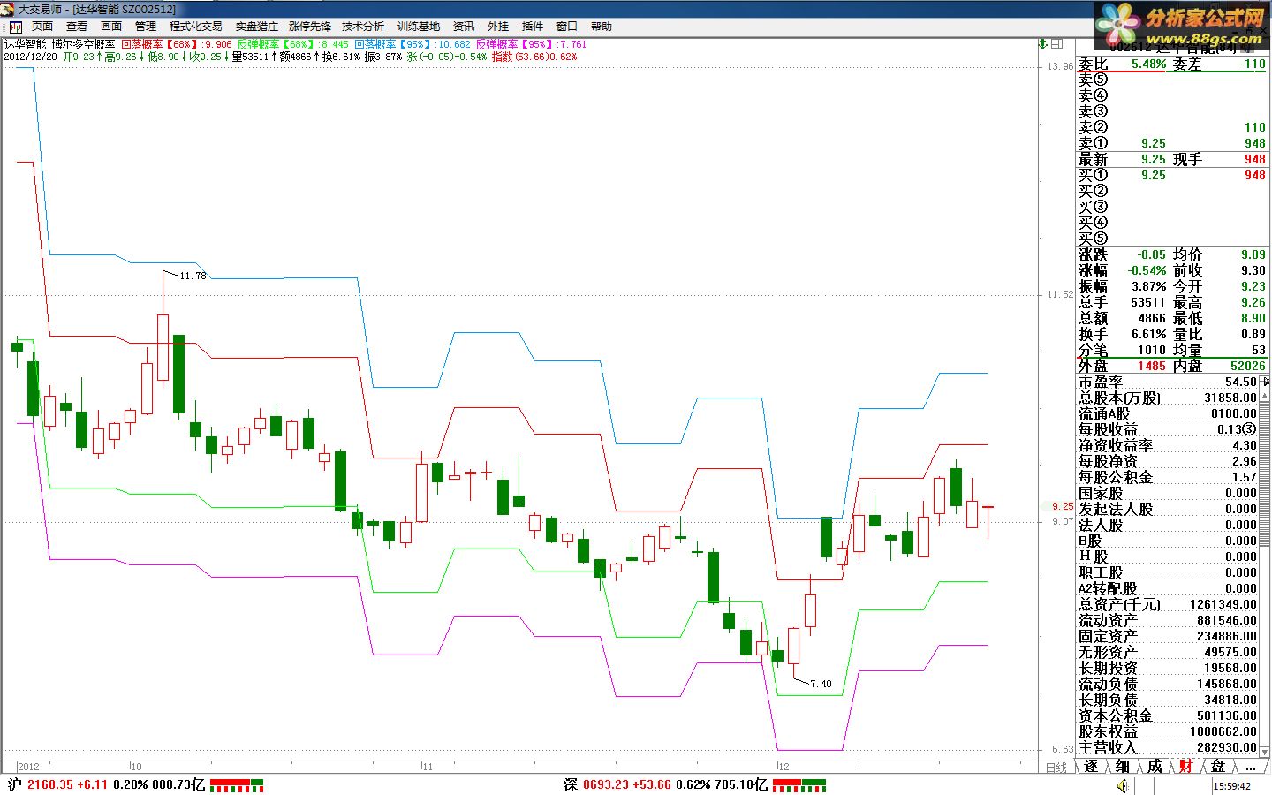Click the candlestick chart icon before the 页面 menu
The width and height of the screenshot is (1272, 795).
click(15, 26)
